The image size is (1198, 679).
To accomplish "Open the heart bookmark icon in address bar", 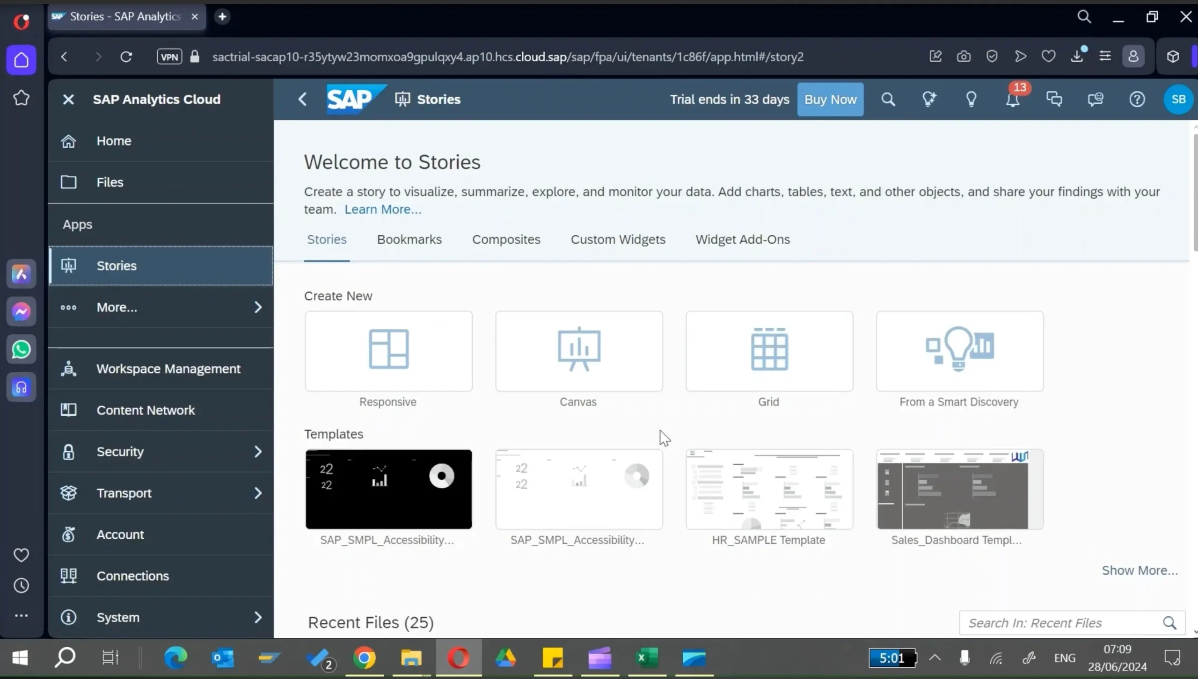I will point(1048,57).
